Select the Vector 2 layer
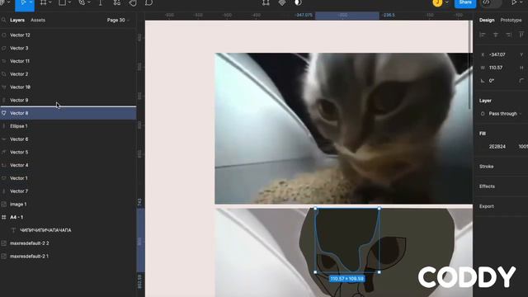 (68, 74)
